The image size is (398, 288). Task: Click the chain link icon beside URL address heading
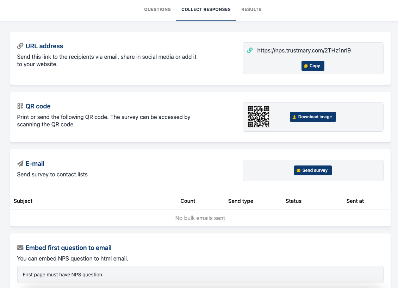pos(20,46)
